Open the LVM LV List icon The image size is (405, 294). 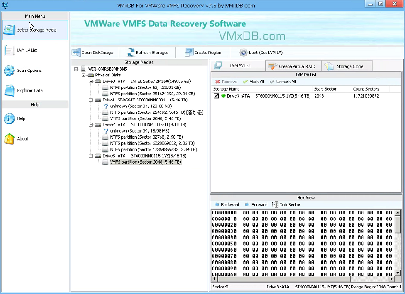click(9, 50)
